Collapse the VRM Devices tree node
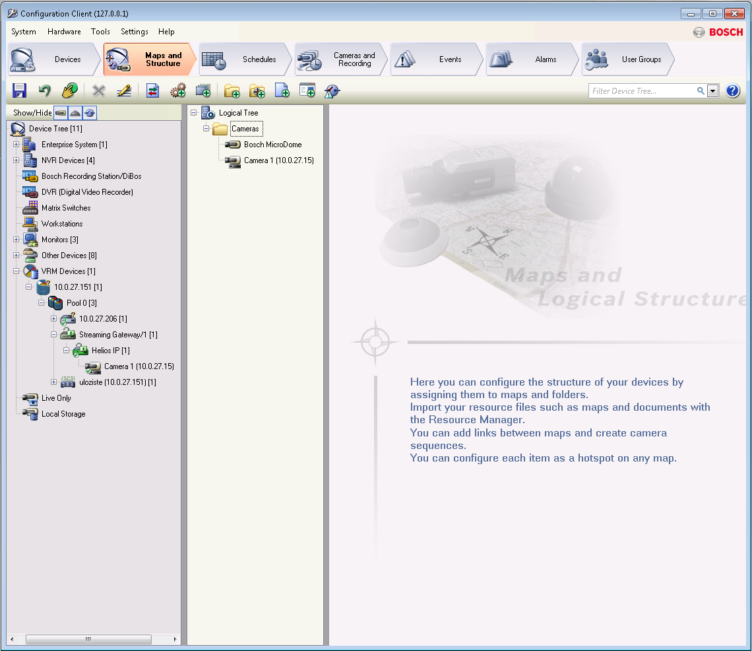752x651 pixels. (x=16, y=271)
